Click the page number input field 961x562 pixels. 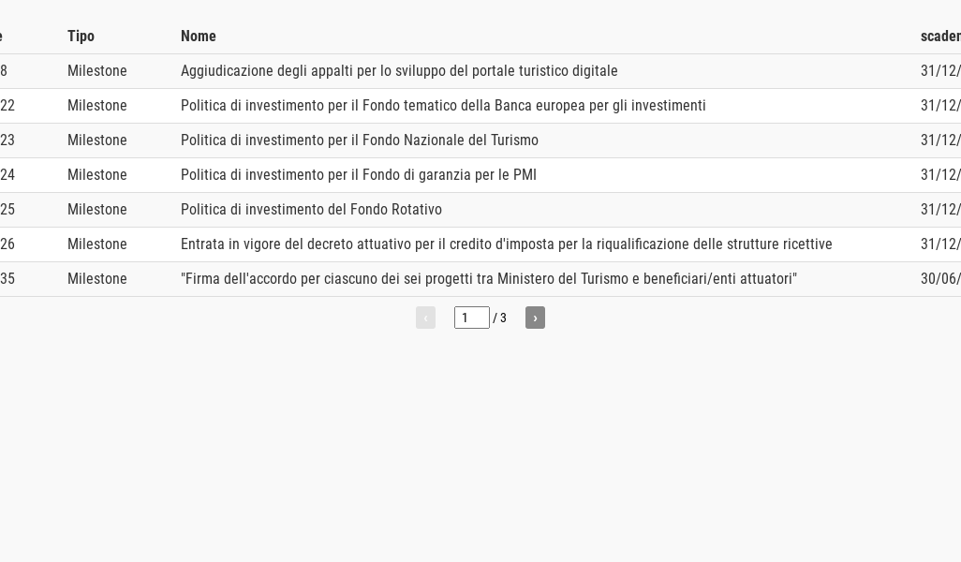point(471,318)
